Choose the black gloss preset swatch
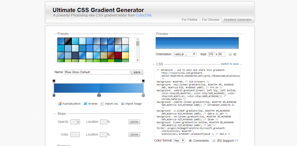This screenshot has width=297, height=146. [x=68, y=41]
